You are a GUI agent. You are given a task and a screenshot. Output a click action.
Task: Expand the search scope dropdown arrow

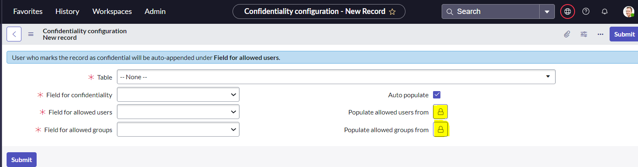(547, 11)
